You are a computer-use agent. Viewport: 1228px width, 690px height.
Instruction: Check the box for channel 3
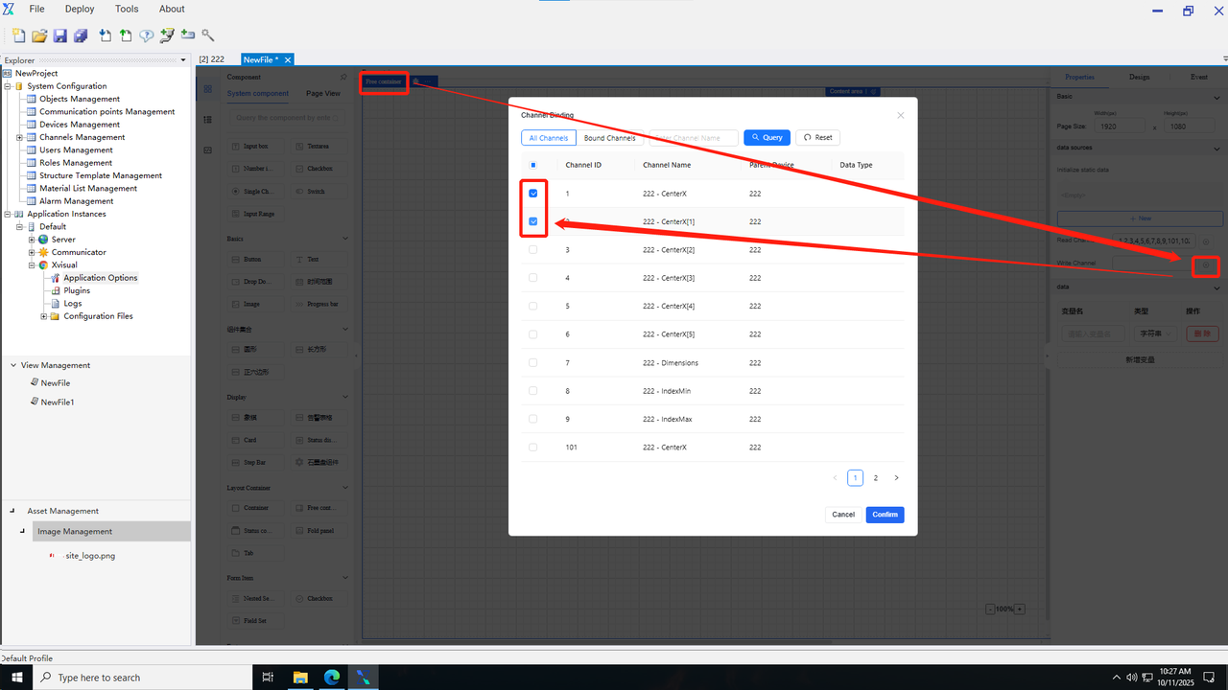tap(533, 250)
